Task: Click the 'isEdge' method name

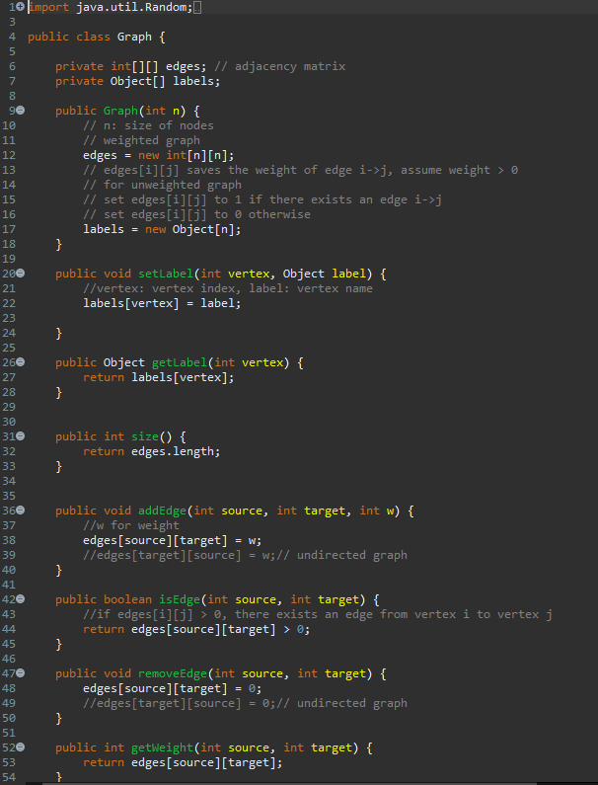Action: tap(180, 599)
